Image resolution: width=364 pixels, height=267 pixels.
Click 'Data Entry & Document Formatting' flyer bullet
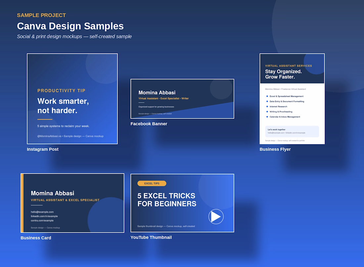(287, 101)
